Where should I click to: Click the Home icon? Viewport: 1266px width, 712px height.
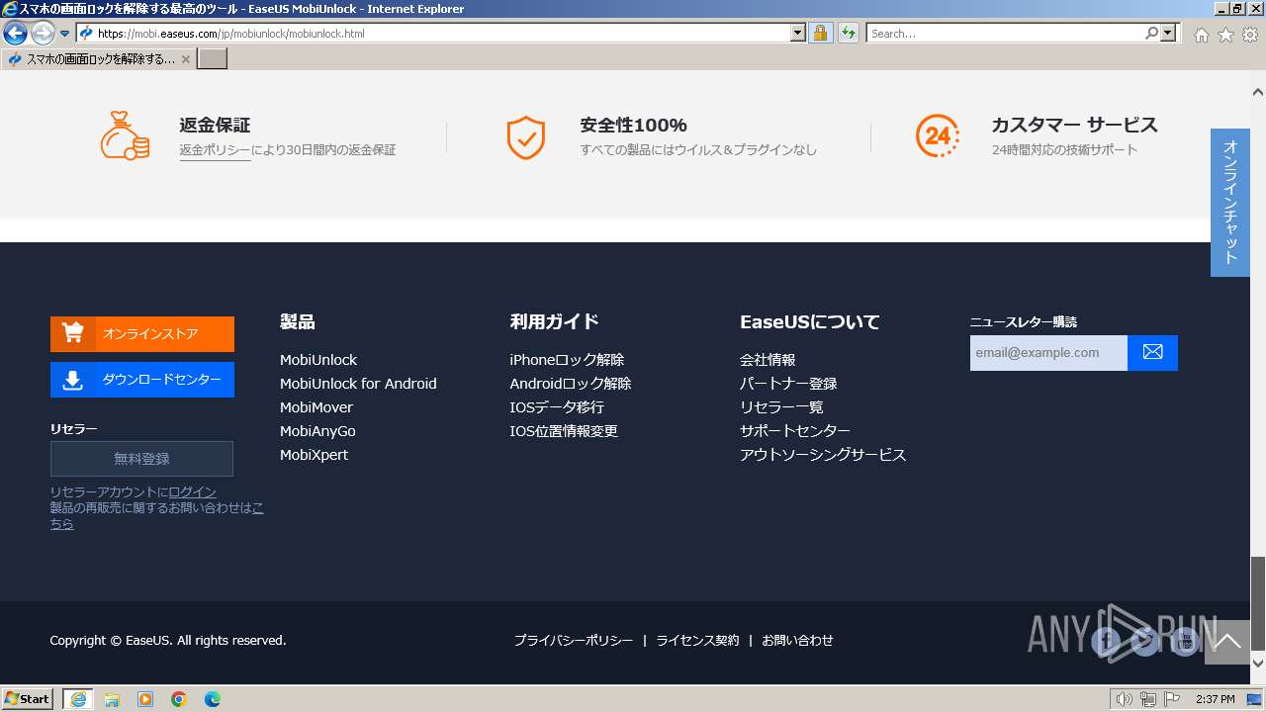click(1201, 35)
